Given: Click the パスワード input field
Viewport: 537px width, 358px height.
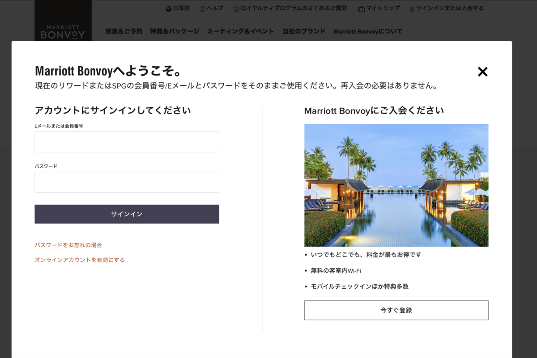Looking at the screenshot, I should tap(127, 182).
